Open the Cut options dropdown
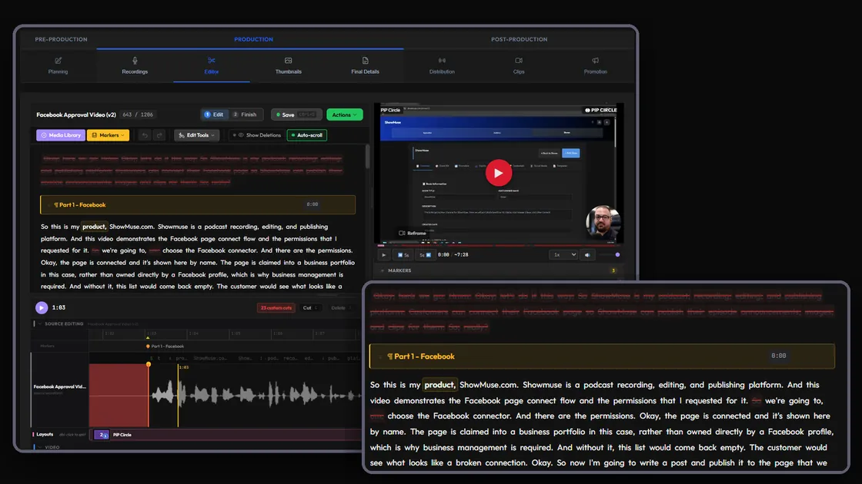862x484 pixels. (x=311, y=308)
